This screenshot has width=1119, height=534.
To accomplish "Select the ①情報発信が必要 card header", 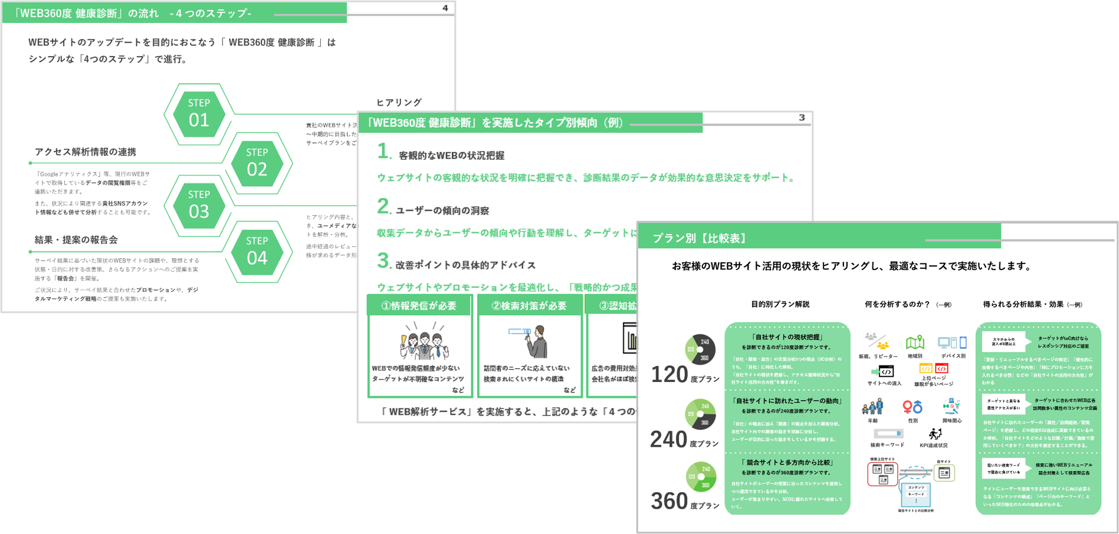I will (419, 305).
